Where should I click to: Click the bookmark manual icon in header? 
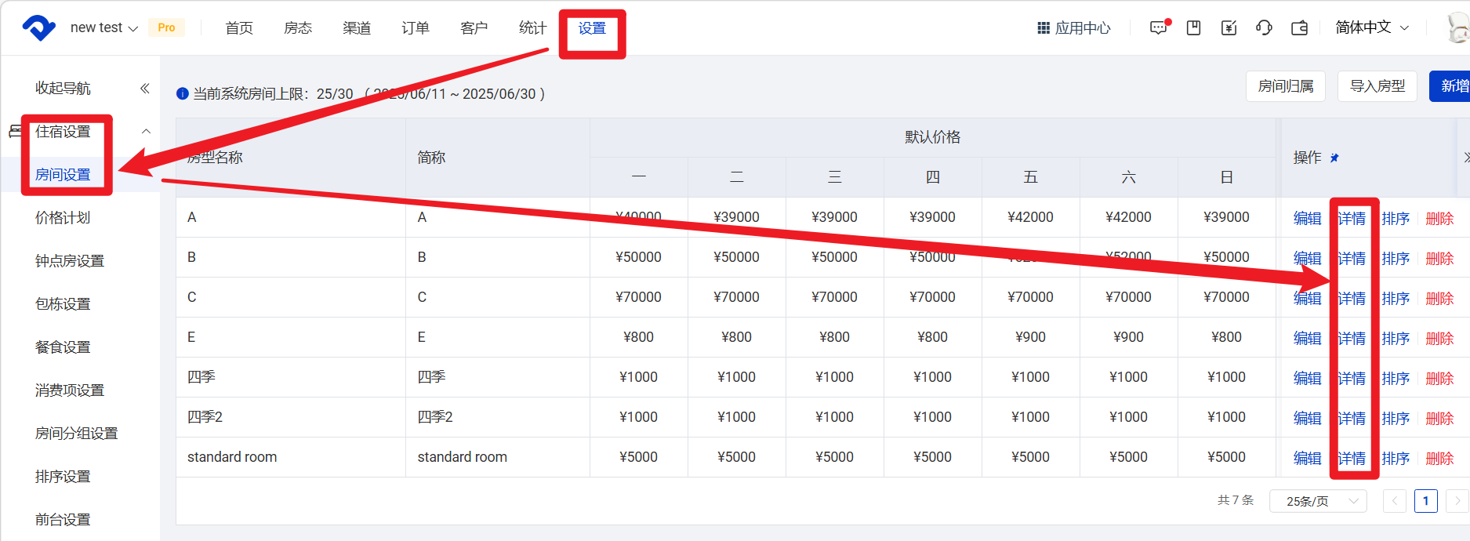(x=1193, y=28)
